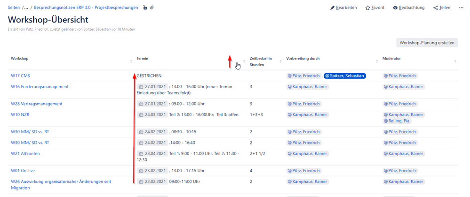Open W30 MM/ SD vs. RT link in the 14:00 row

point(30,143)
